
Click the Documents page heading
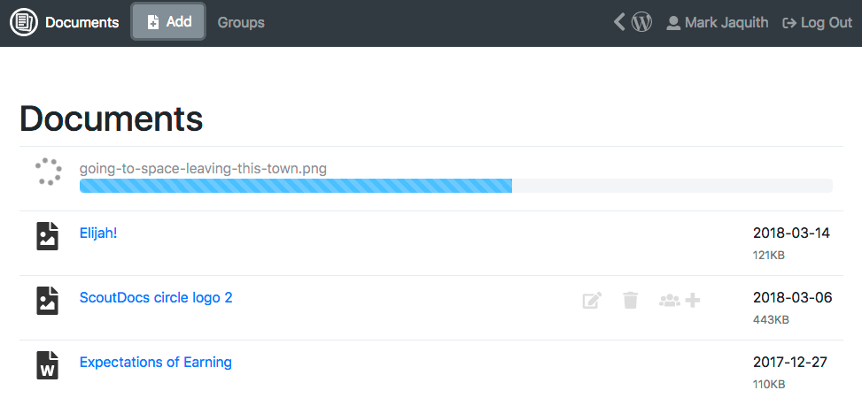pos(112,119)
